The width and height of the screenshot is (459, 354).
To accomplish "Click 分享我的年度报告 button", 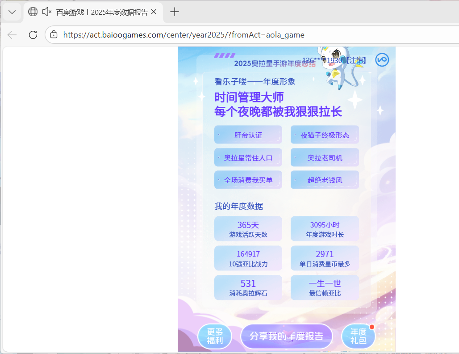I will 287,336.
